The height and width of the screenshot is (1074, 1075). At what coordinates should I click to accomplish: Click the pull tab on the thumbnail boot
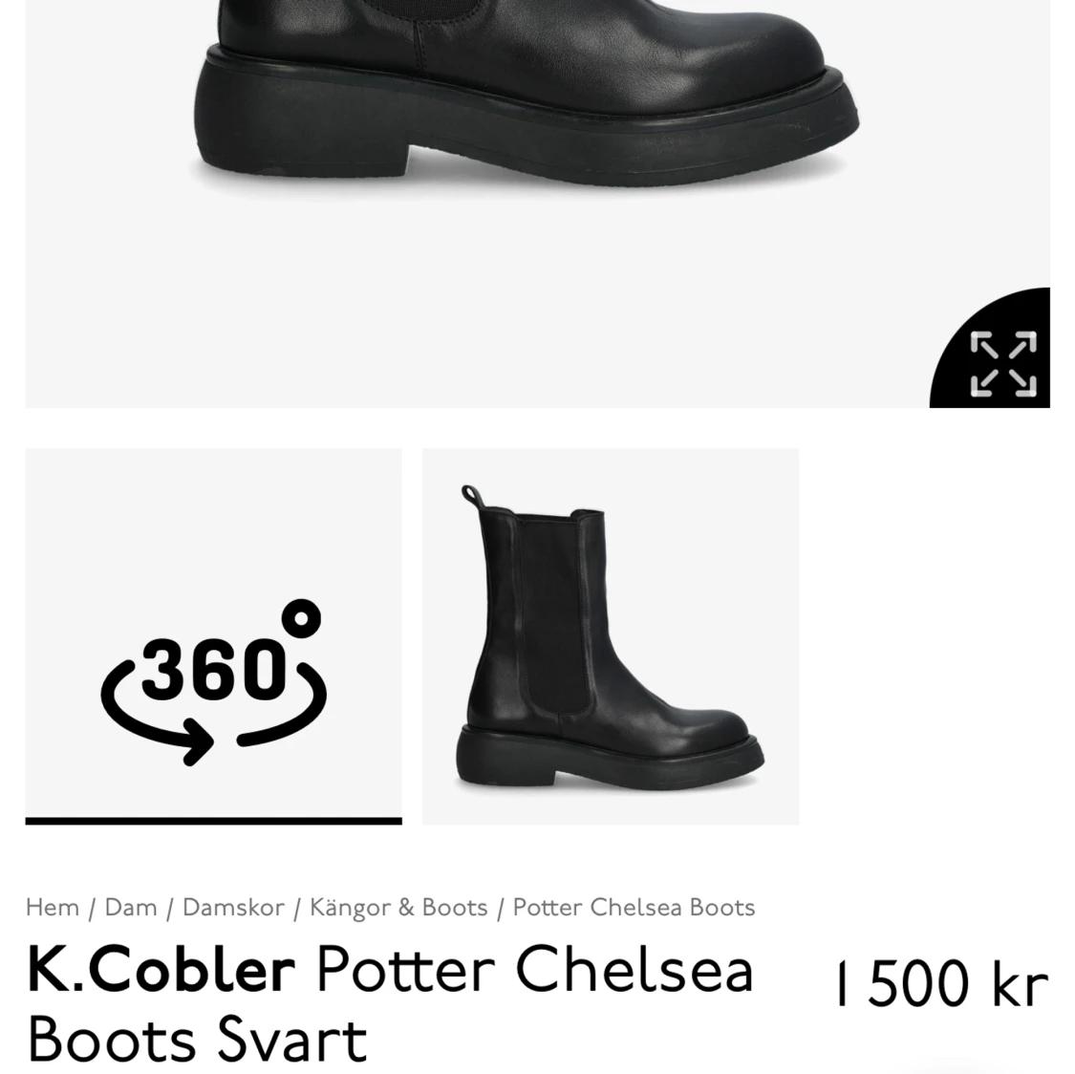click(x=472, y=495)
